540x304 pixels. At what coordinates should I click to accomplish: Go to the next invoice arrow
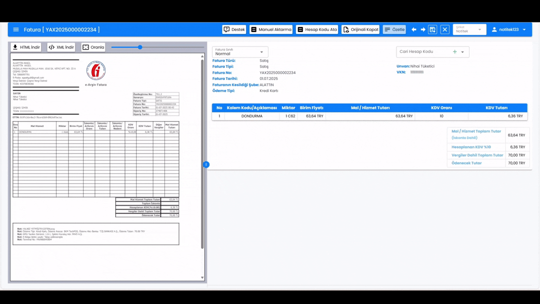pyautogui.click(x=423, y=29)
